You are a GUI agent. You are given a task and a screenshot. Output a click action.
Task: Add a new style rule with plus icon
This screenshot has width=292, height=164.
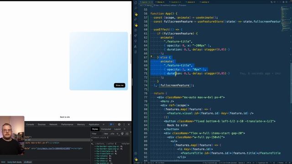[118, 133]
